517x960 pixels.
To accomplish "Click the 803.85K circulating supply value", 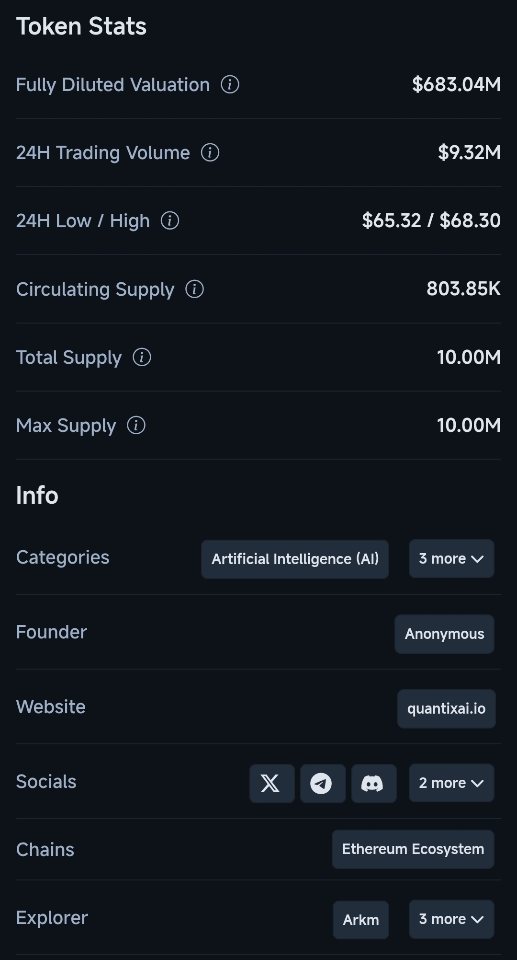I will click(x=463, y=289).
